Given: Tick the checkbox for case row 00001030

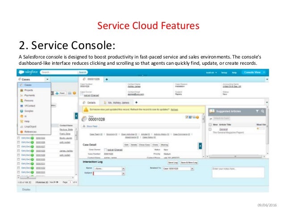Looking at the screenshot, I should pos(19,159).
